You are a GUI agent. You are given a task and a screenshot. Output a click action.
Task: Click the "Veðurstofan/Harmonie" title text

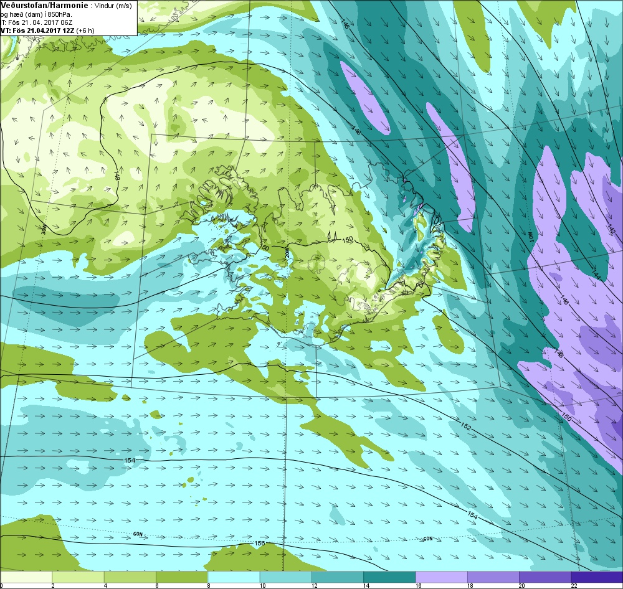(43, 6)
